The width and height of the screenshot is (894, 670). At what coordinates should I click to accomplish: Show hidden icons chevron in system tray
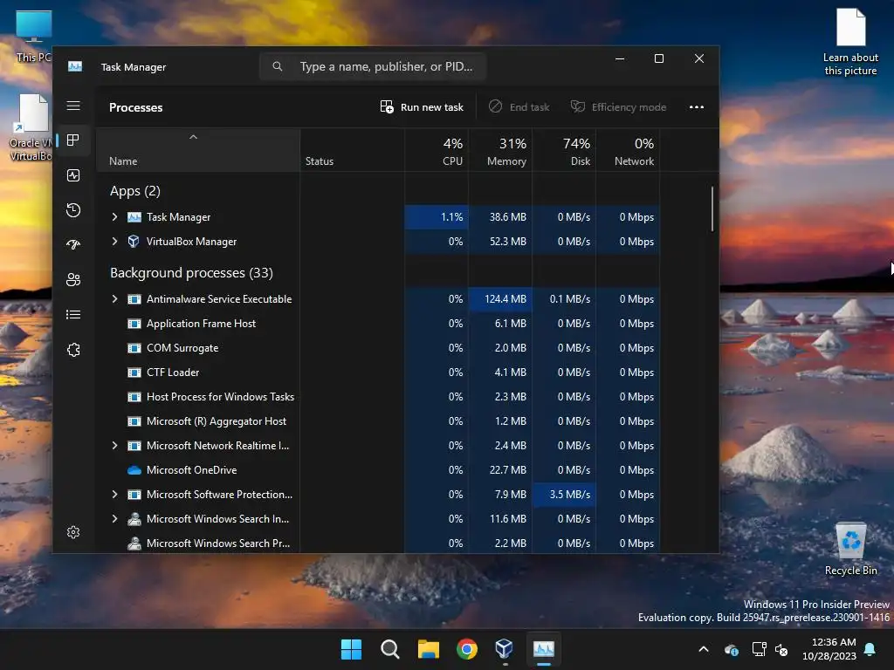pos(704,649)
